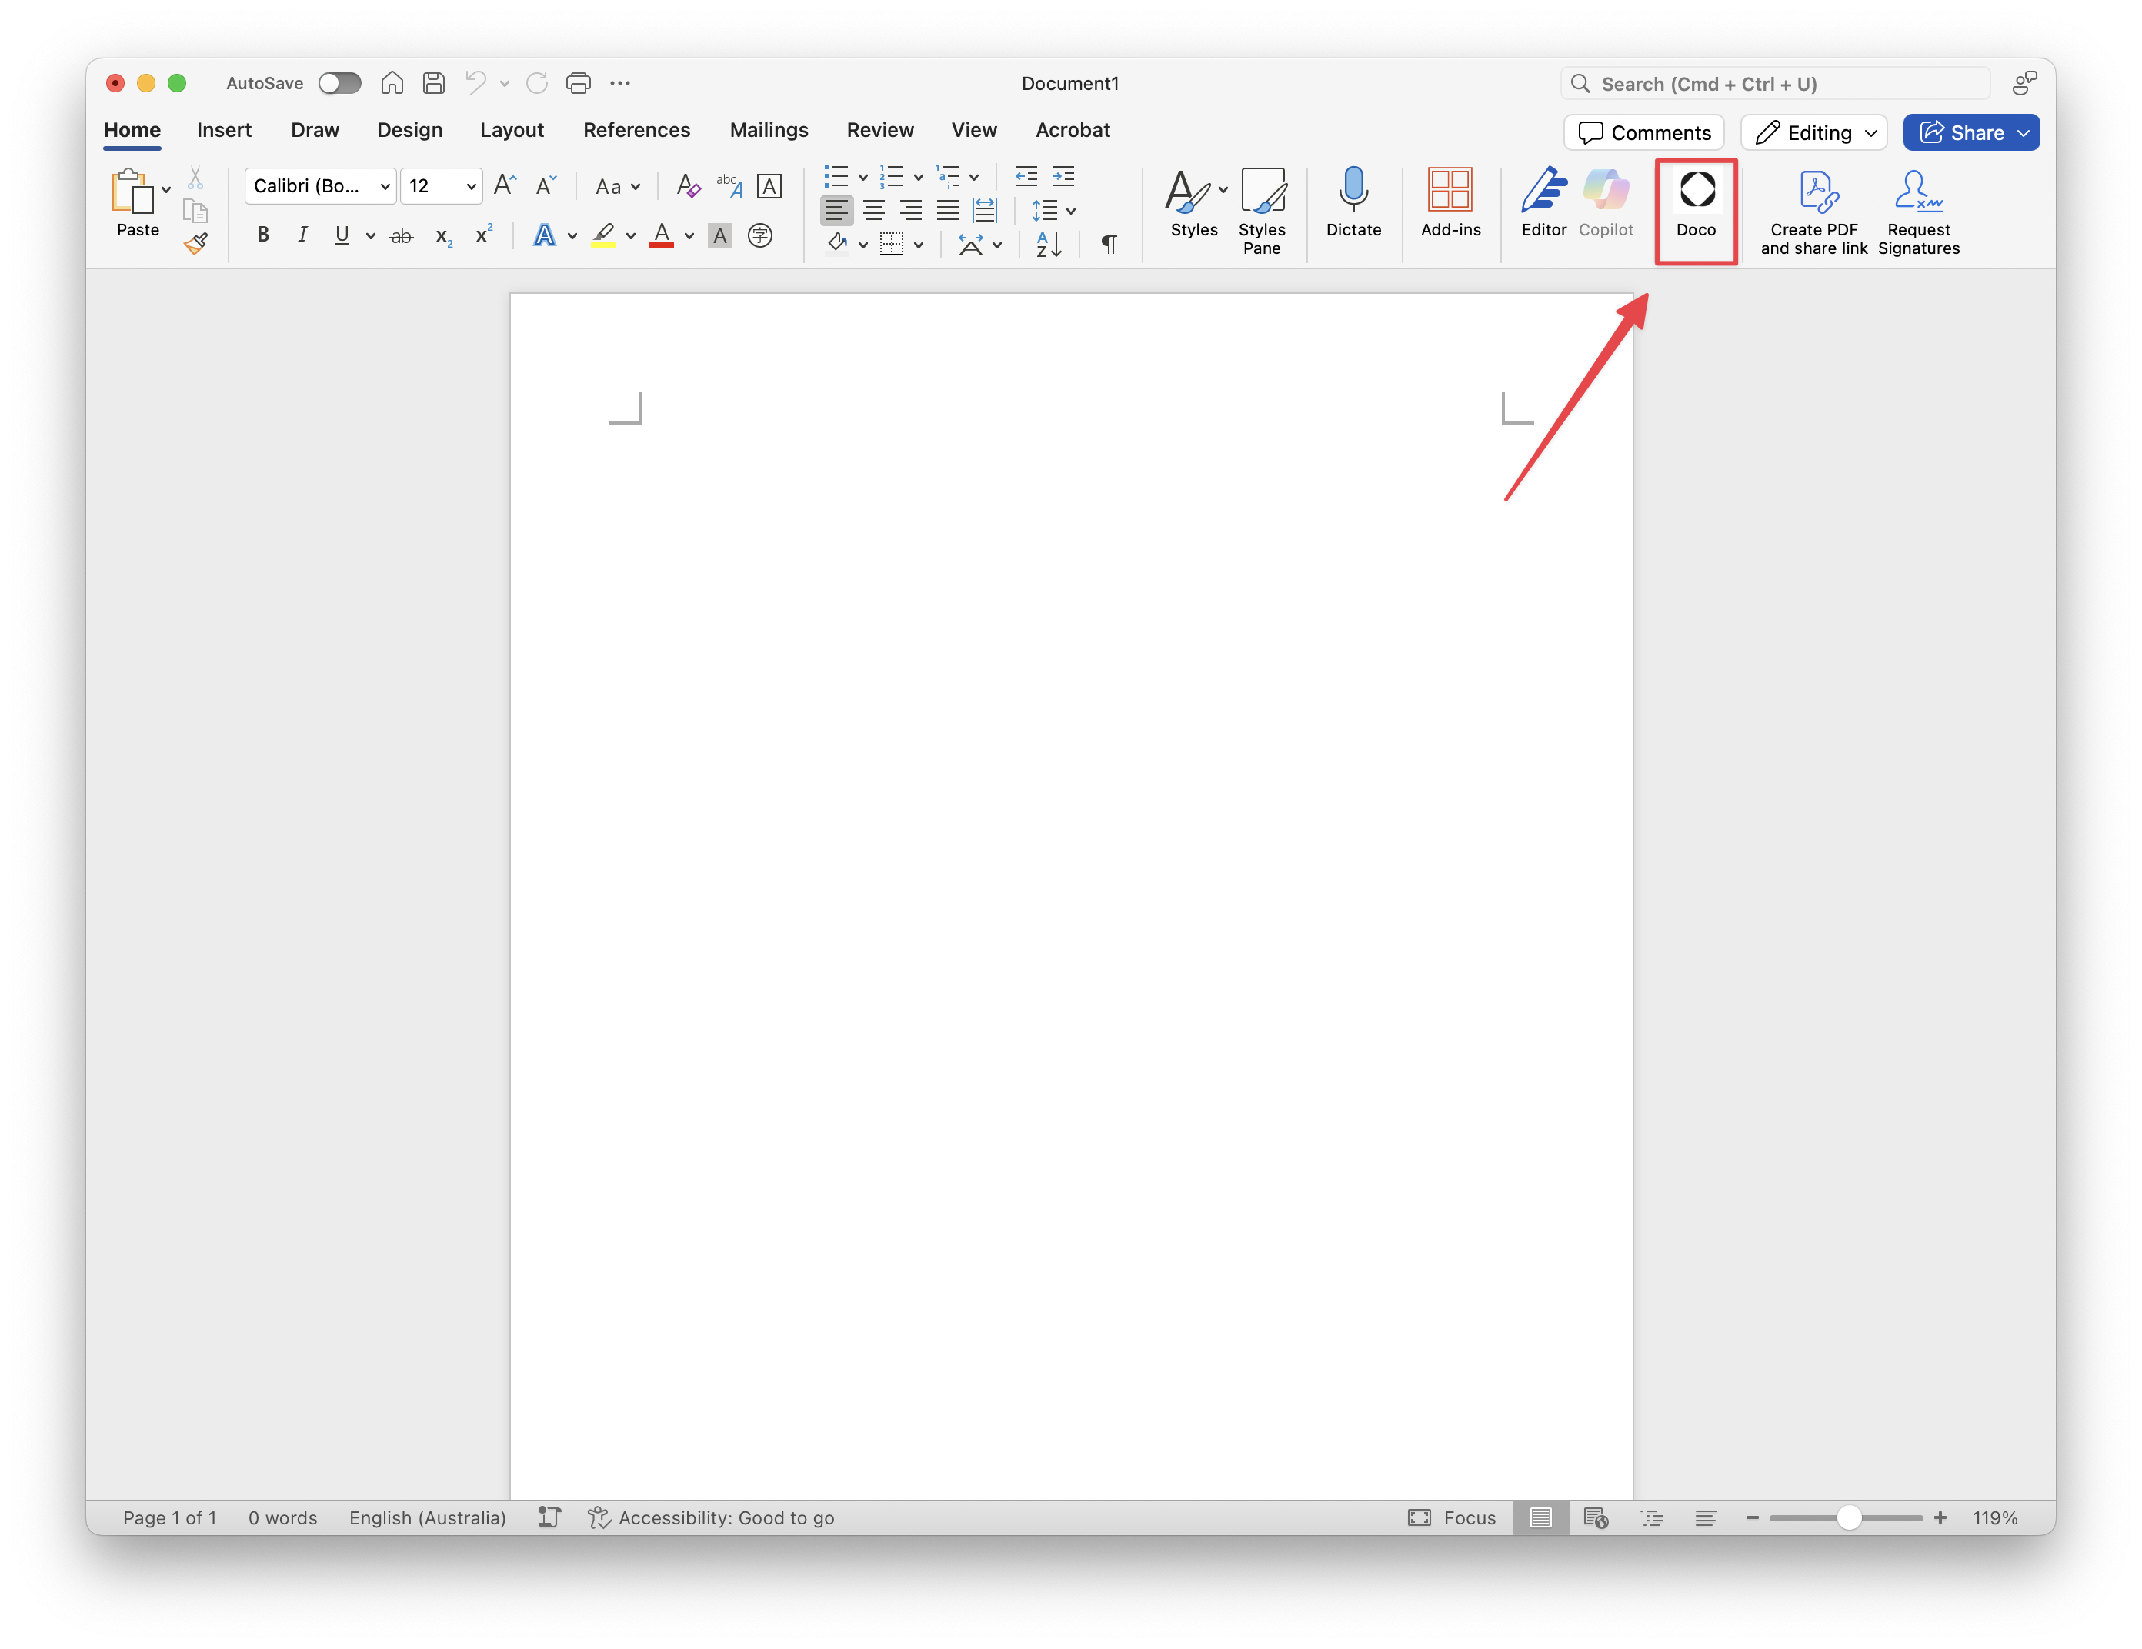
Task: Clear all formatting
Action: pos(688,185)
